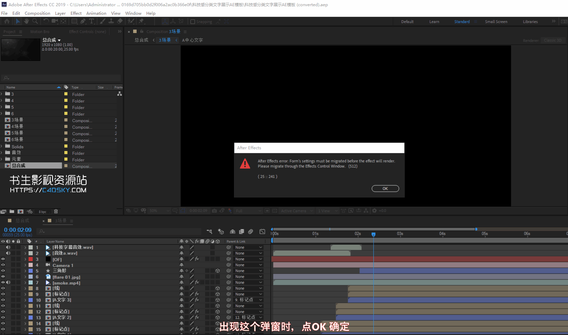Navigate to 总合成 in composition breadcrumb
Screen dimensions: 568x335
tap(141, 40)
